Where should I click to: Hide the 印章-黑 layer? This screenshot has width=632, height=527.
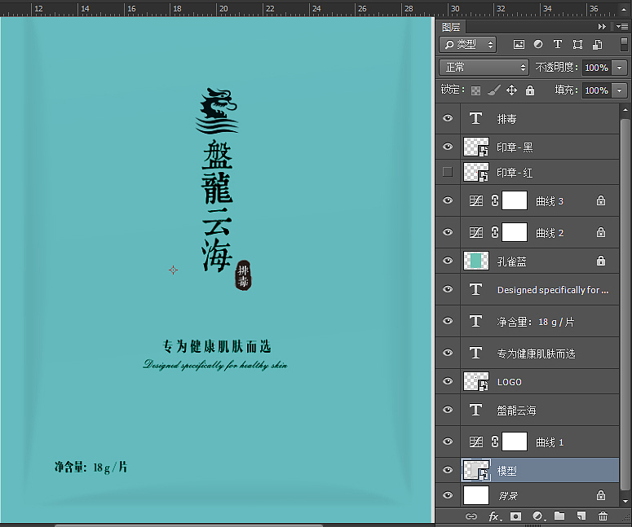448,147
